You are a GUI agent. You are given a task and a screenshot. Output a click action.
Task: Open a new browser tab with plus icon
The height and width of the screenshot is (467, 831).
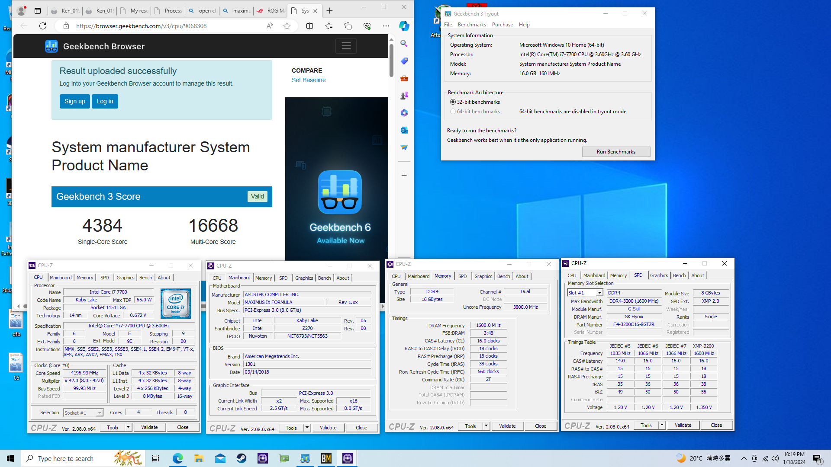(x=330, y=11)
